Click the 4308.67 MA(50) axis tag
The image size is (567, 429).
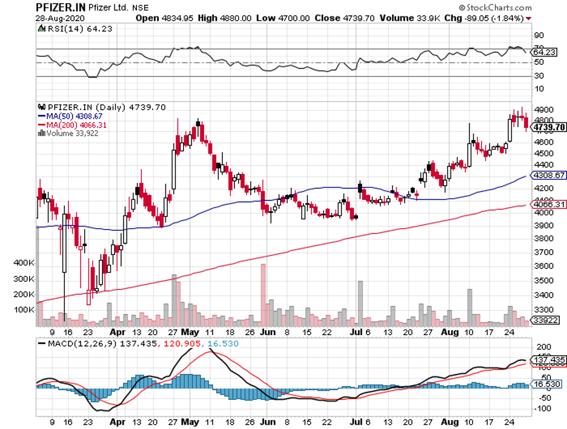click(x=549, y=175)
